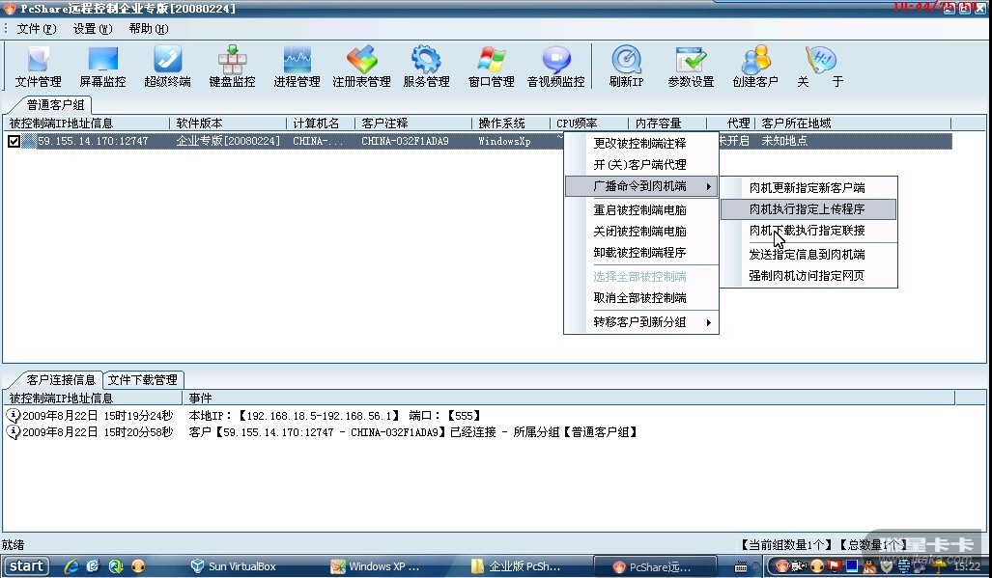Click 企业专版[20080224] version cell
This screenshot has height=578, width=992.
coord(228,141)
